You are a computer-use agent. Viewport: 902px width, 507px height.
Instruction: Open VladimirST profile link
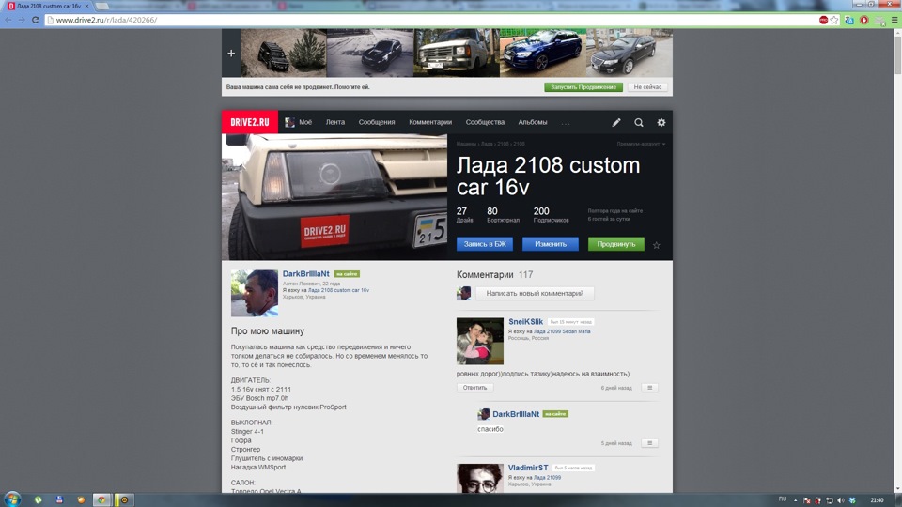[528, 468]
